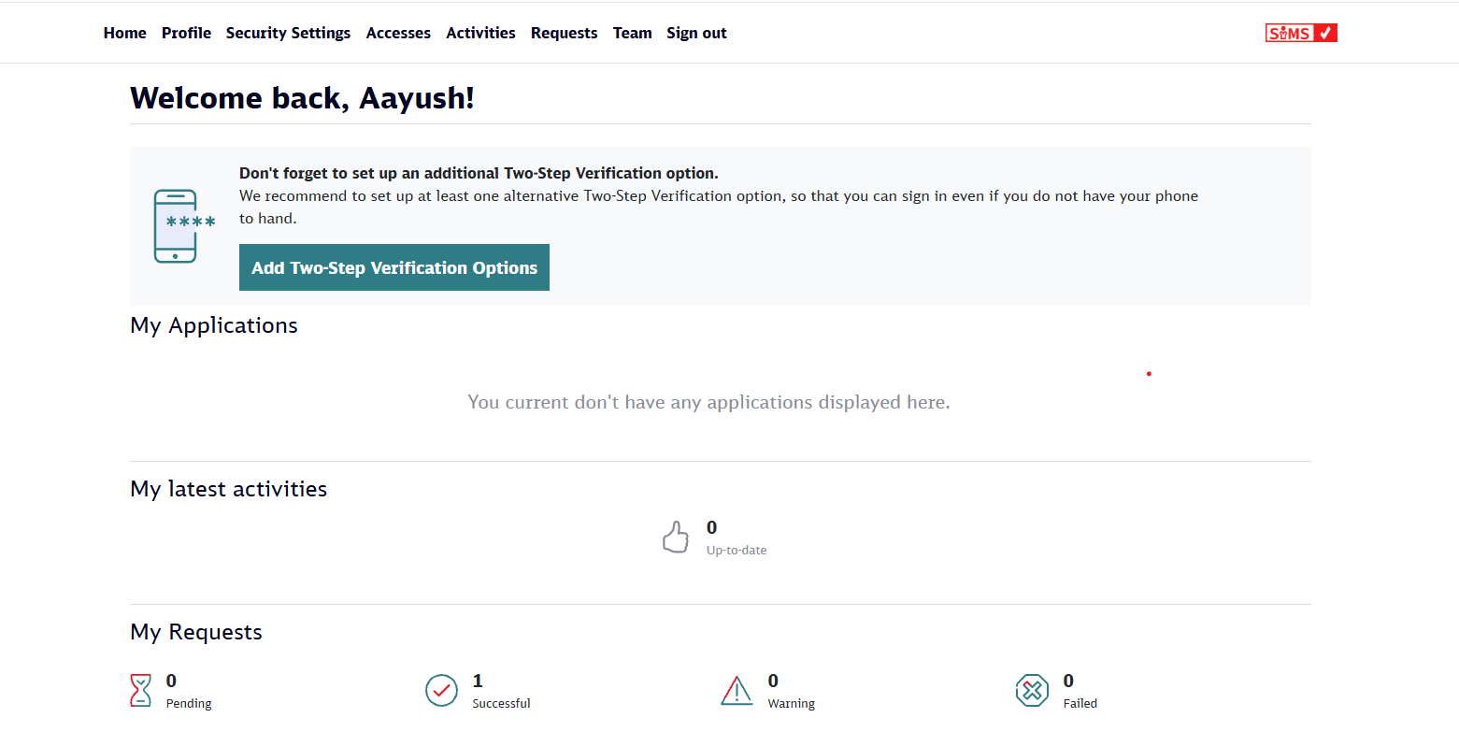Screen dimensions: 1459x732
Task: Click Add Two-Step Verification Options button
Action: pyautogui.click(x=394, y=267)
